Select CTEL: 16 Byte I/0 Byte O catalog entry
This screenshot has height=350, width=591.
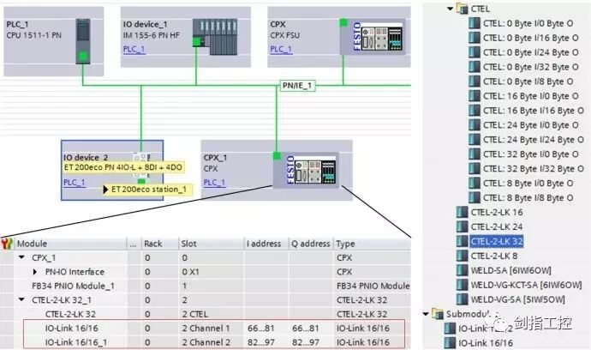pyautogui.click(x=531, y=96)
